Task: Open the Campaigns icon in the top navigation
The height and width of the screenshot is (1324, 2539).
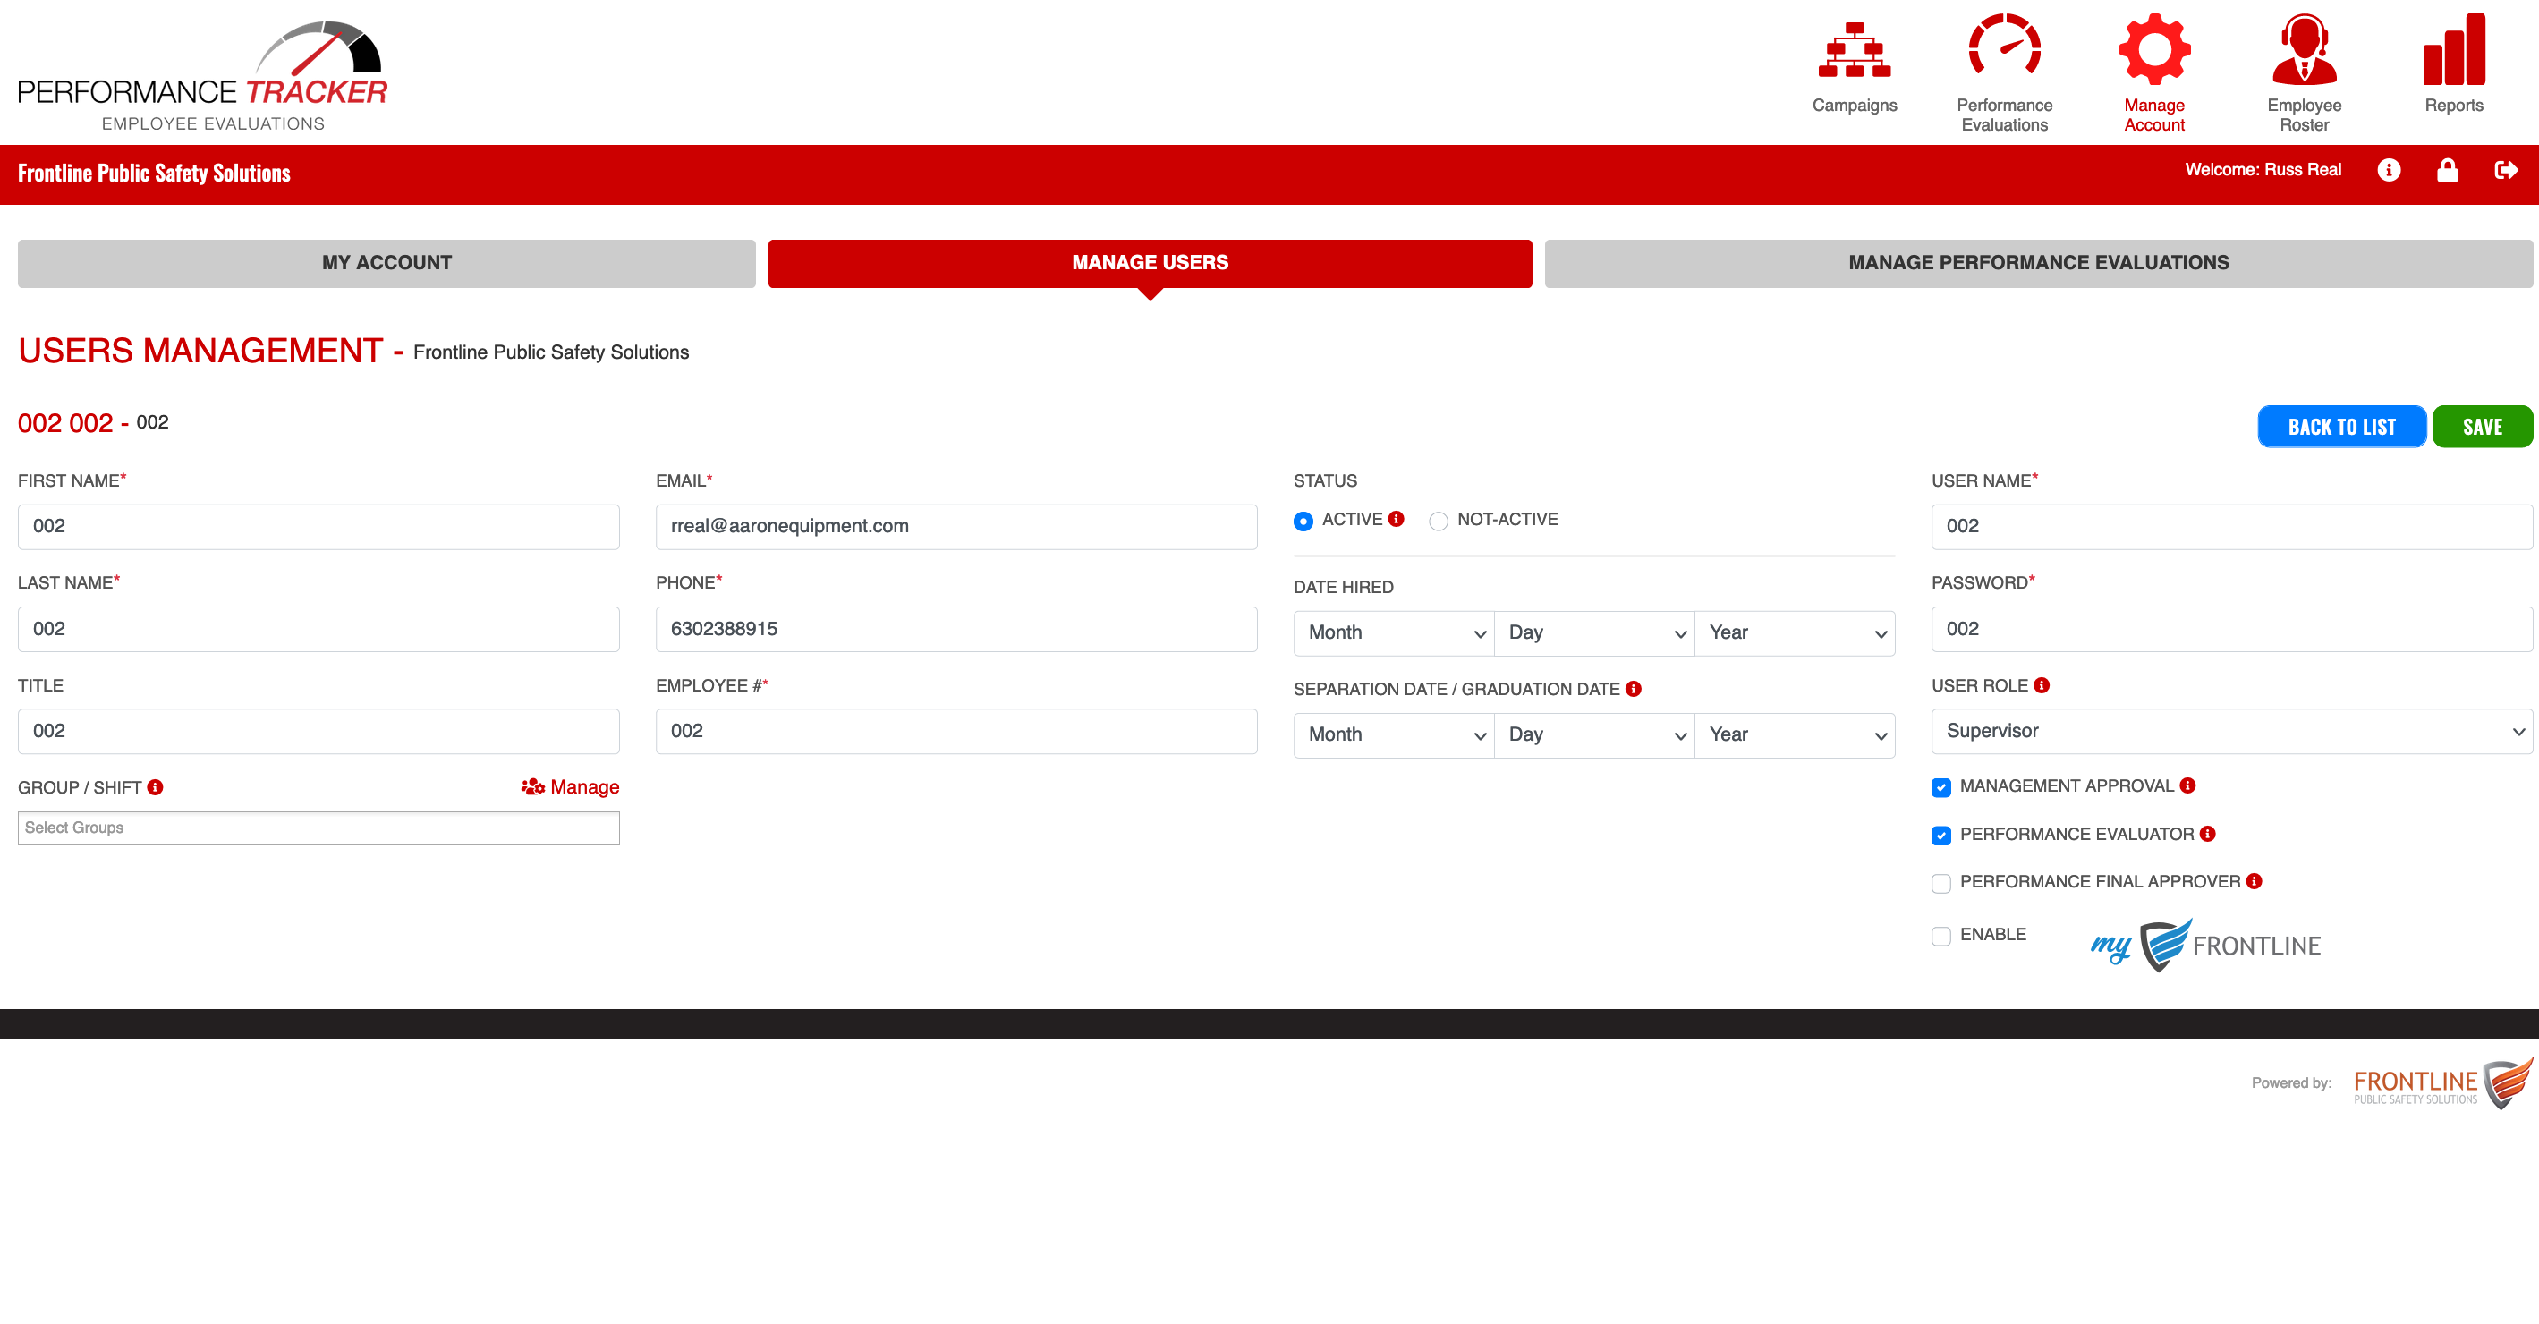Action: point(1854,49)
